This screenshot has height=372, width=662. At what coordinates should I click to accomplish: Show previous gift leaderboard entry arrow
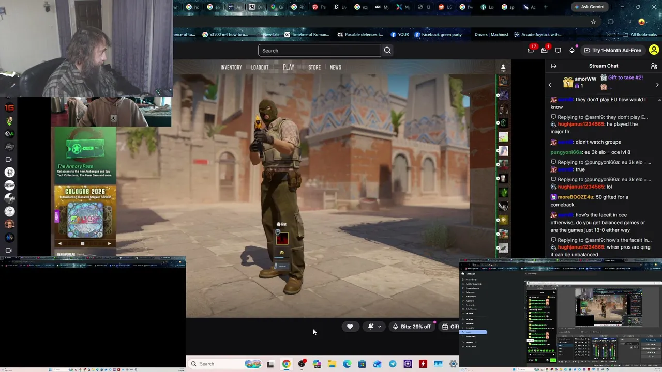(x=550, y=85)
